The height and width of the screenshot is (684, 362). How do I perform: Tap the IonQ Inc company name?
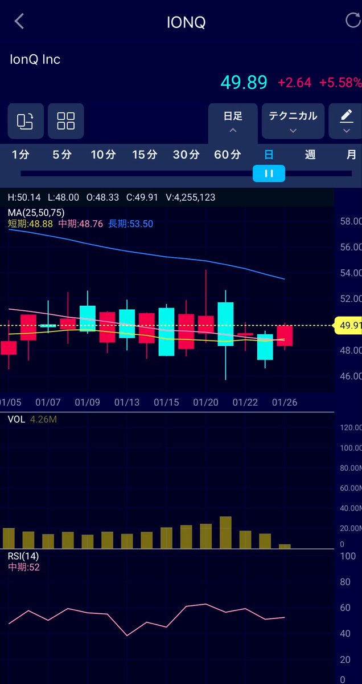click(x=35, y=59)
